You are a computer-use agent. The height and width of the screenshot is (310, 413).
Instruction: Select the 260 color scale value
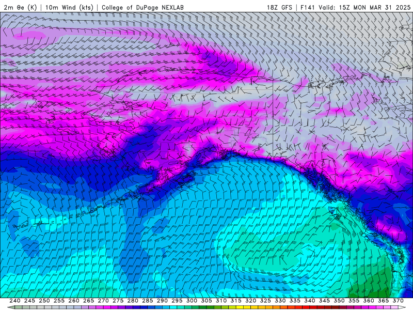74,301
